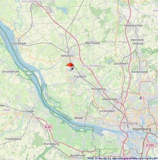Select the Glückstadt label near the Elbe
The image size is (158, 160).
pyautogui.click(x=19, y=43)
